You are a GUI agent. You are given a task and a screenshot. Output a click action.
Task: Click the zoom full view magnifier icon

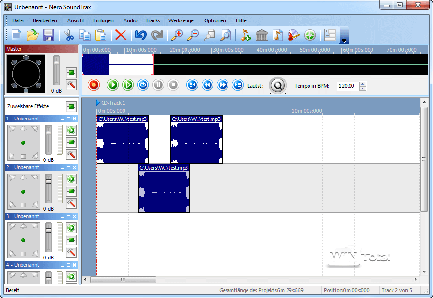click(226, 35)
